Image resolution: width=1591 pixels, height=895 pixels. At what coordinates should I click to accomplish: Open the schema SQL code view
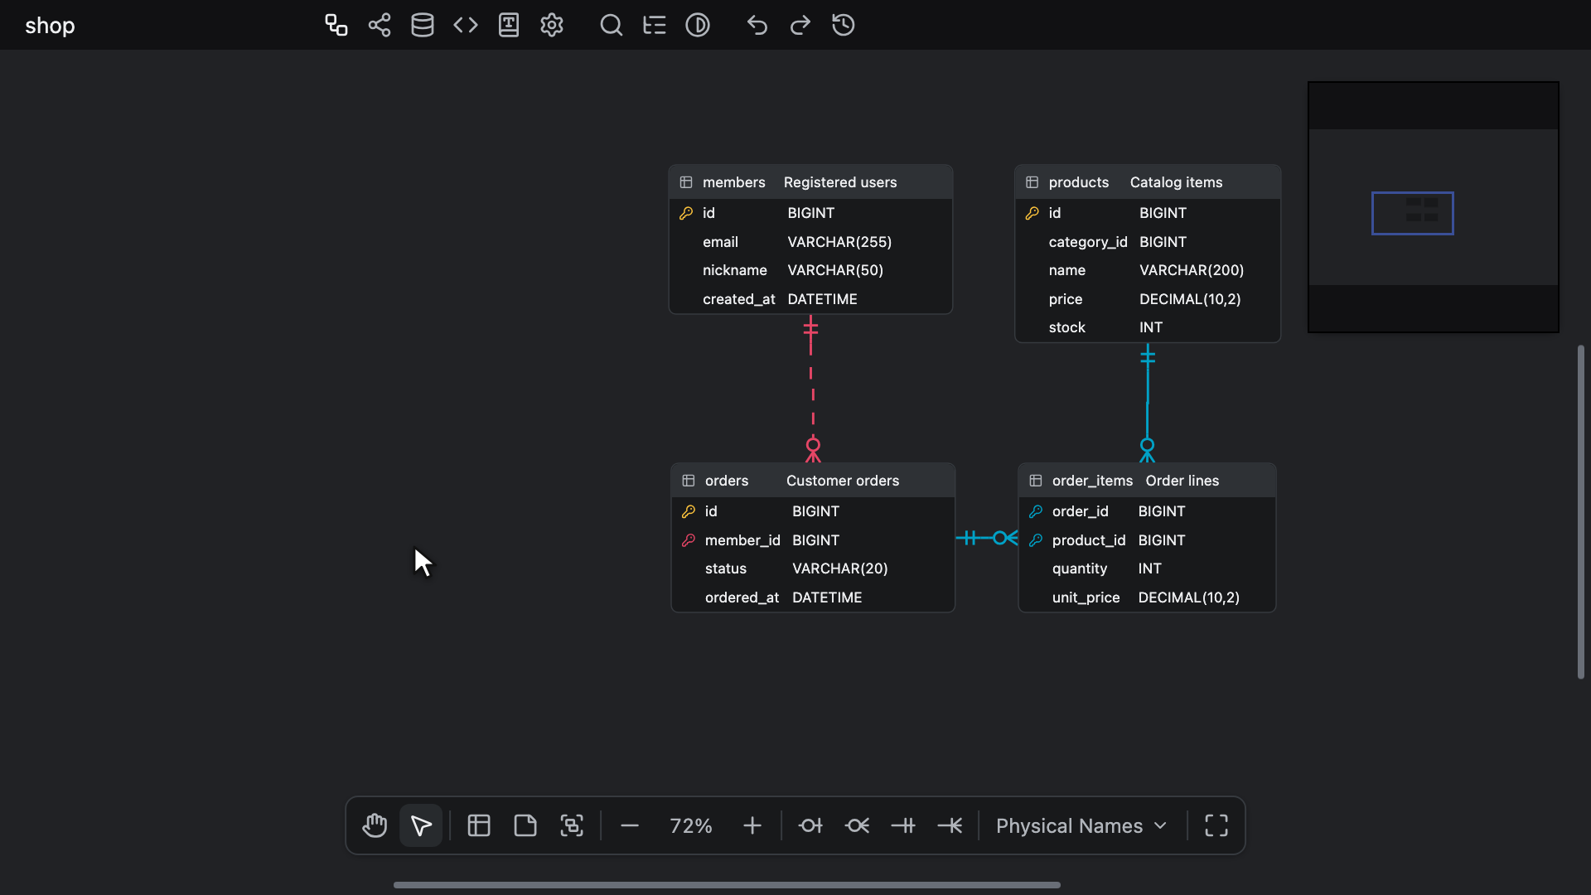(x=466, y=25)
